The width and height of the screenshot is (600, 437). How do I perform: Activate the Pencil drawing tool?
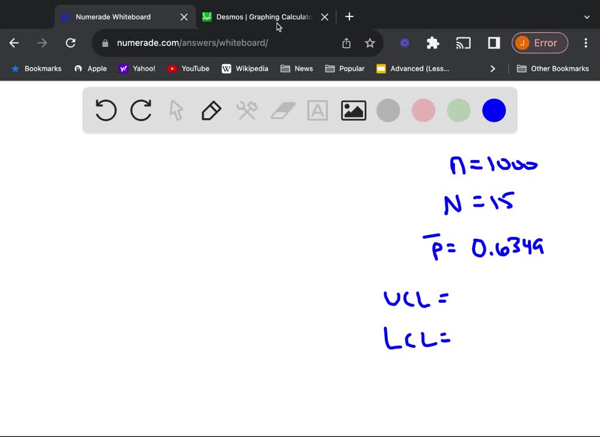tap(211, 110)
